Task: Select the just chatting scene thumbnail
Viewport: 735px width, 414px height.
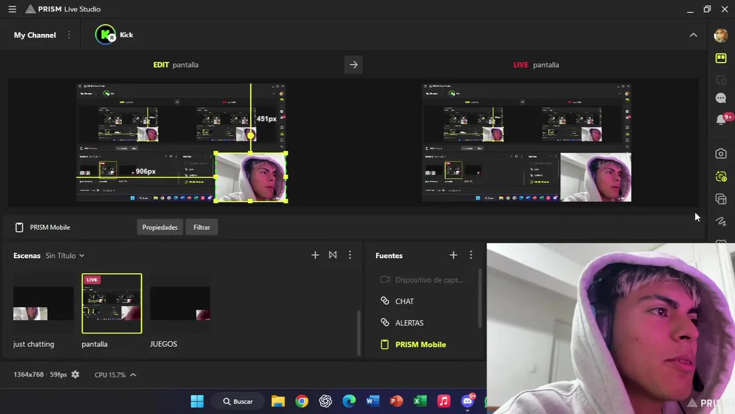Action: [x=44, y=304]
